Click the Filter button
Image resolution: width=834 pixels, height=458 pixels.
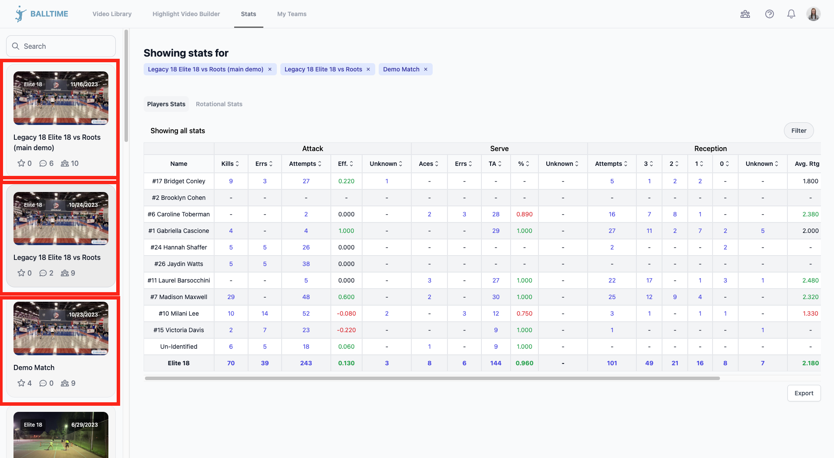(x=798, y=131)
